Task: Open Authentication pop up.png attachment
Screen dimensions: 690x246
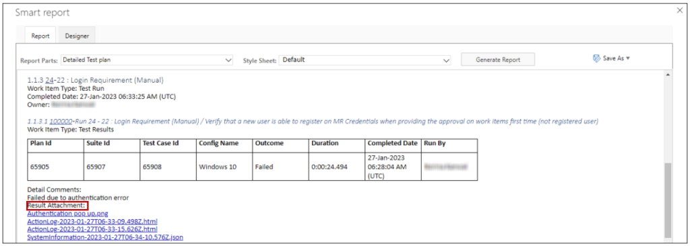Action: pyautogui.click(x=68, y=214)
